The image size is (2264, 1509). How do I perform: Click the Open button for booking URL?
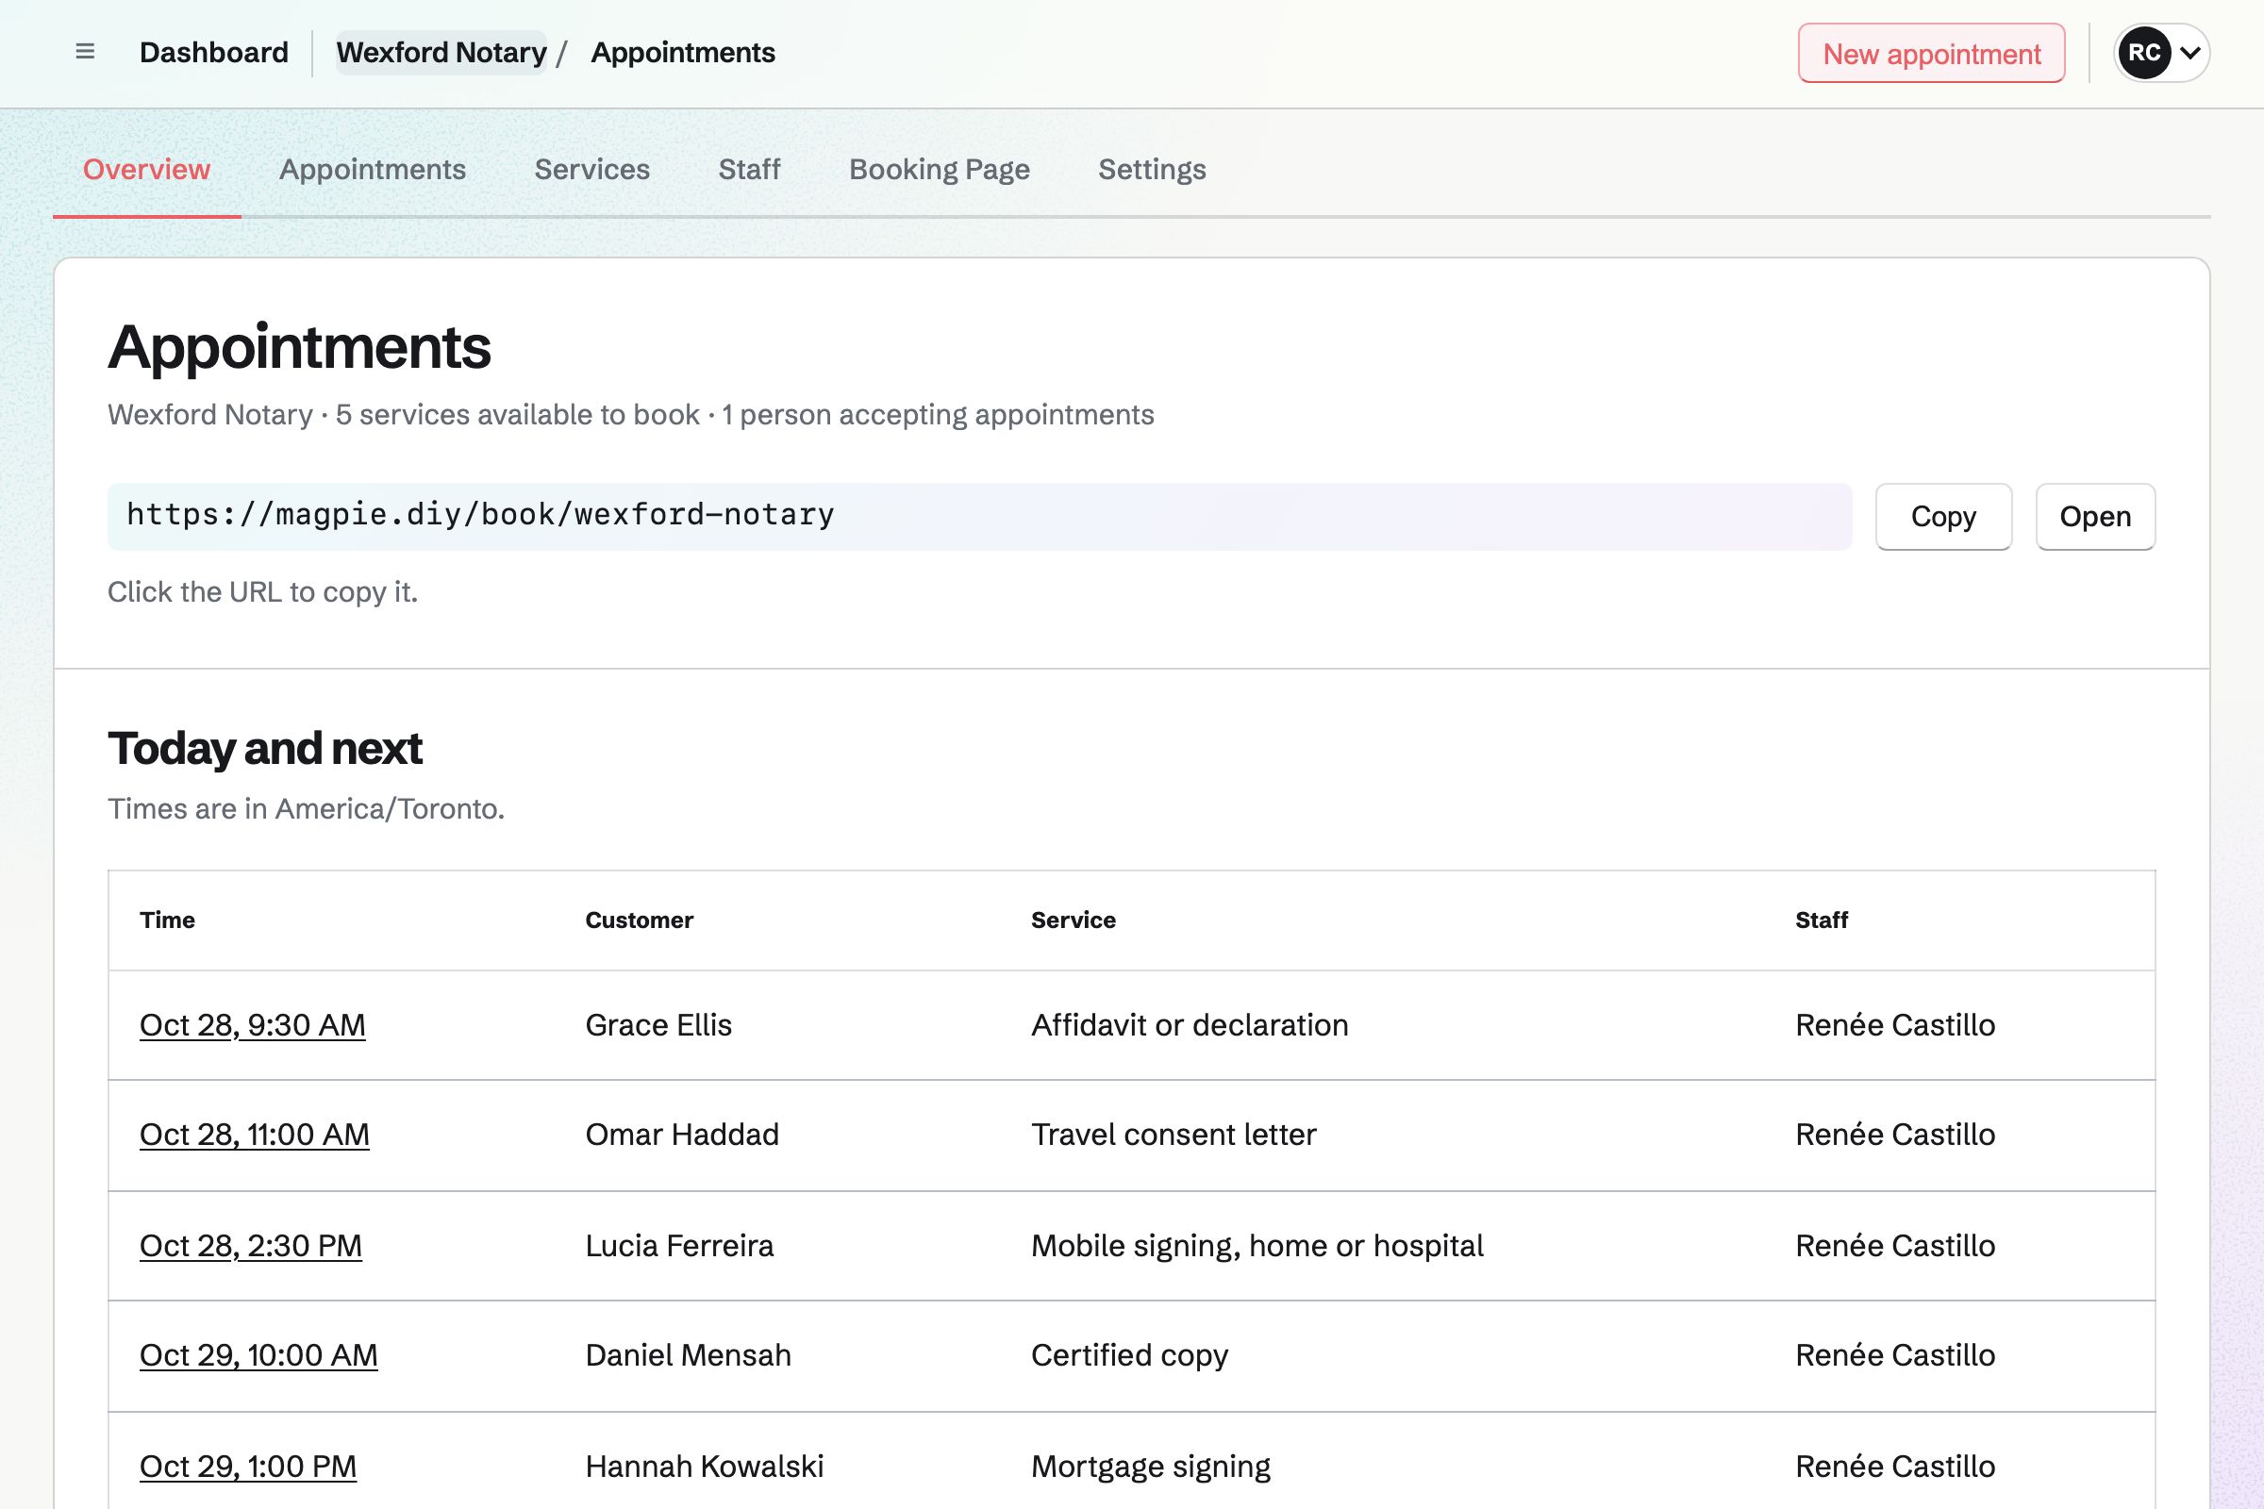[2094, 517]
